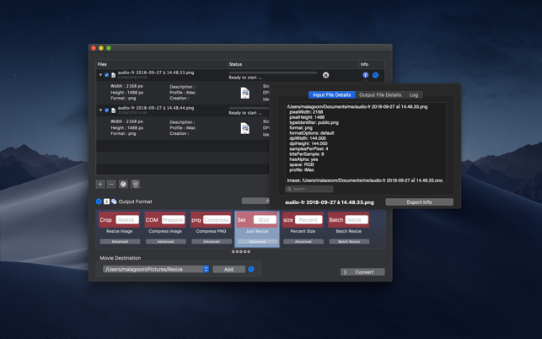The image size is (542, 339).
Task: Switch to Input File Details tab
Action: 332,94
